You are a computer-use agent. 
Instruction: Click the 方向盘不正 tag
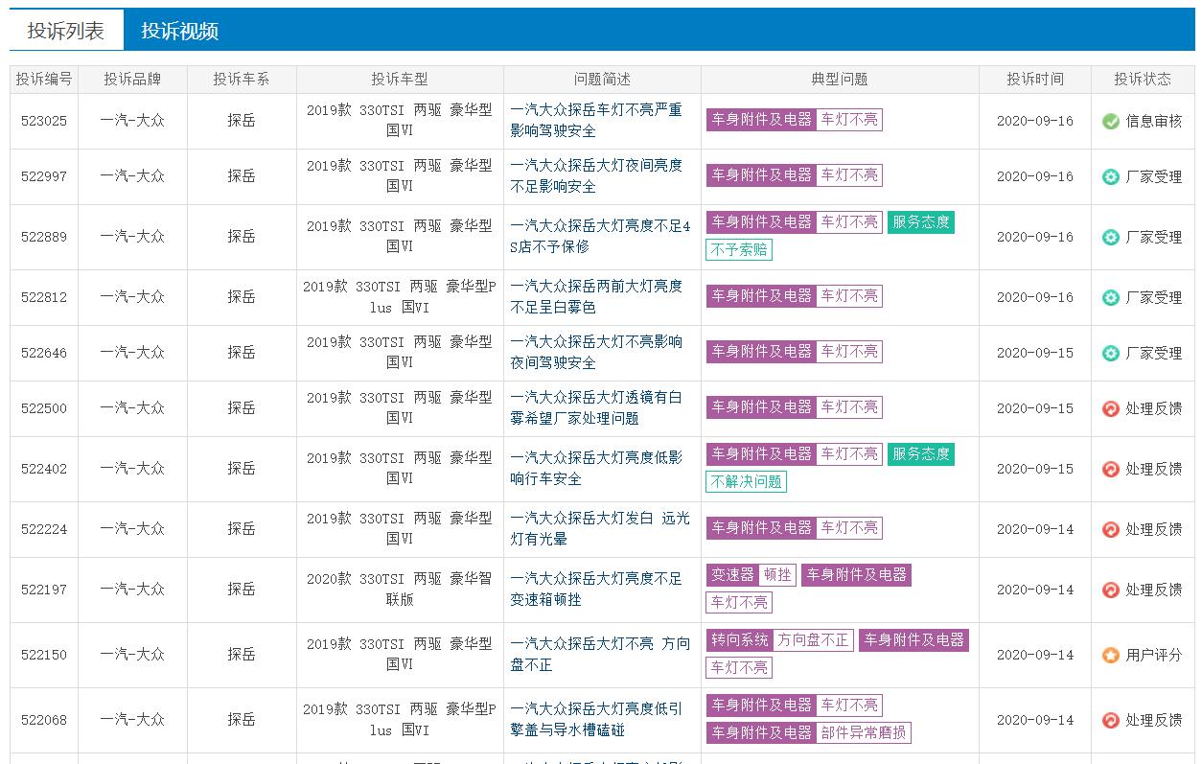(813, 640)
